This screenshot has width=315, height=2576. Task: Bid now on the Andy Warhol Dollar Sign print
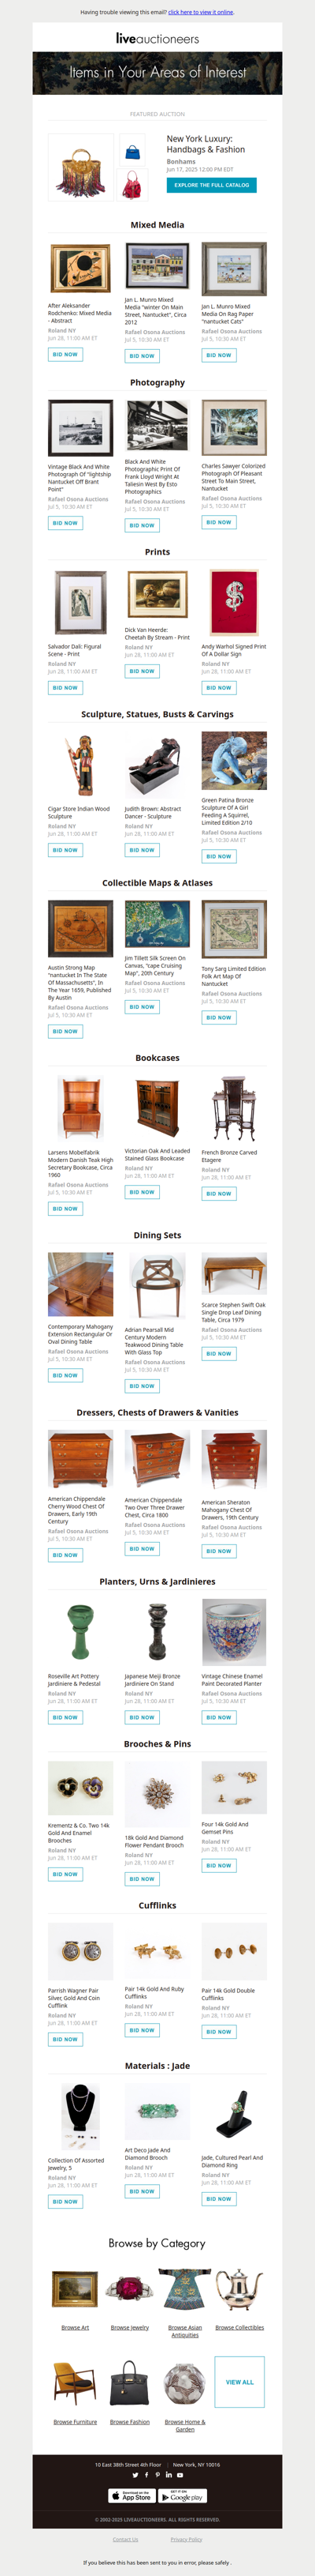click(218, 688)
